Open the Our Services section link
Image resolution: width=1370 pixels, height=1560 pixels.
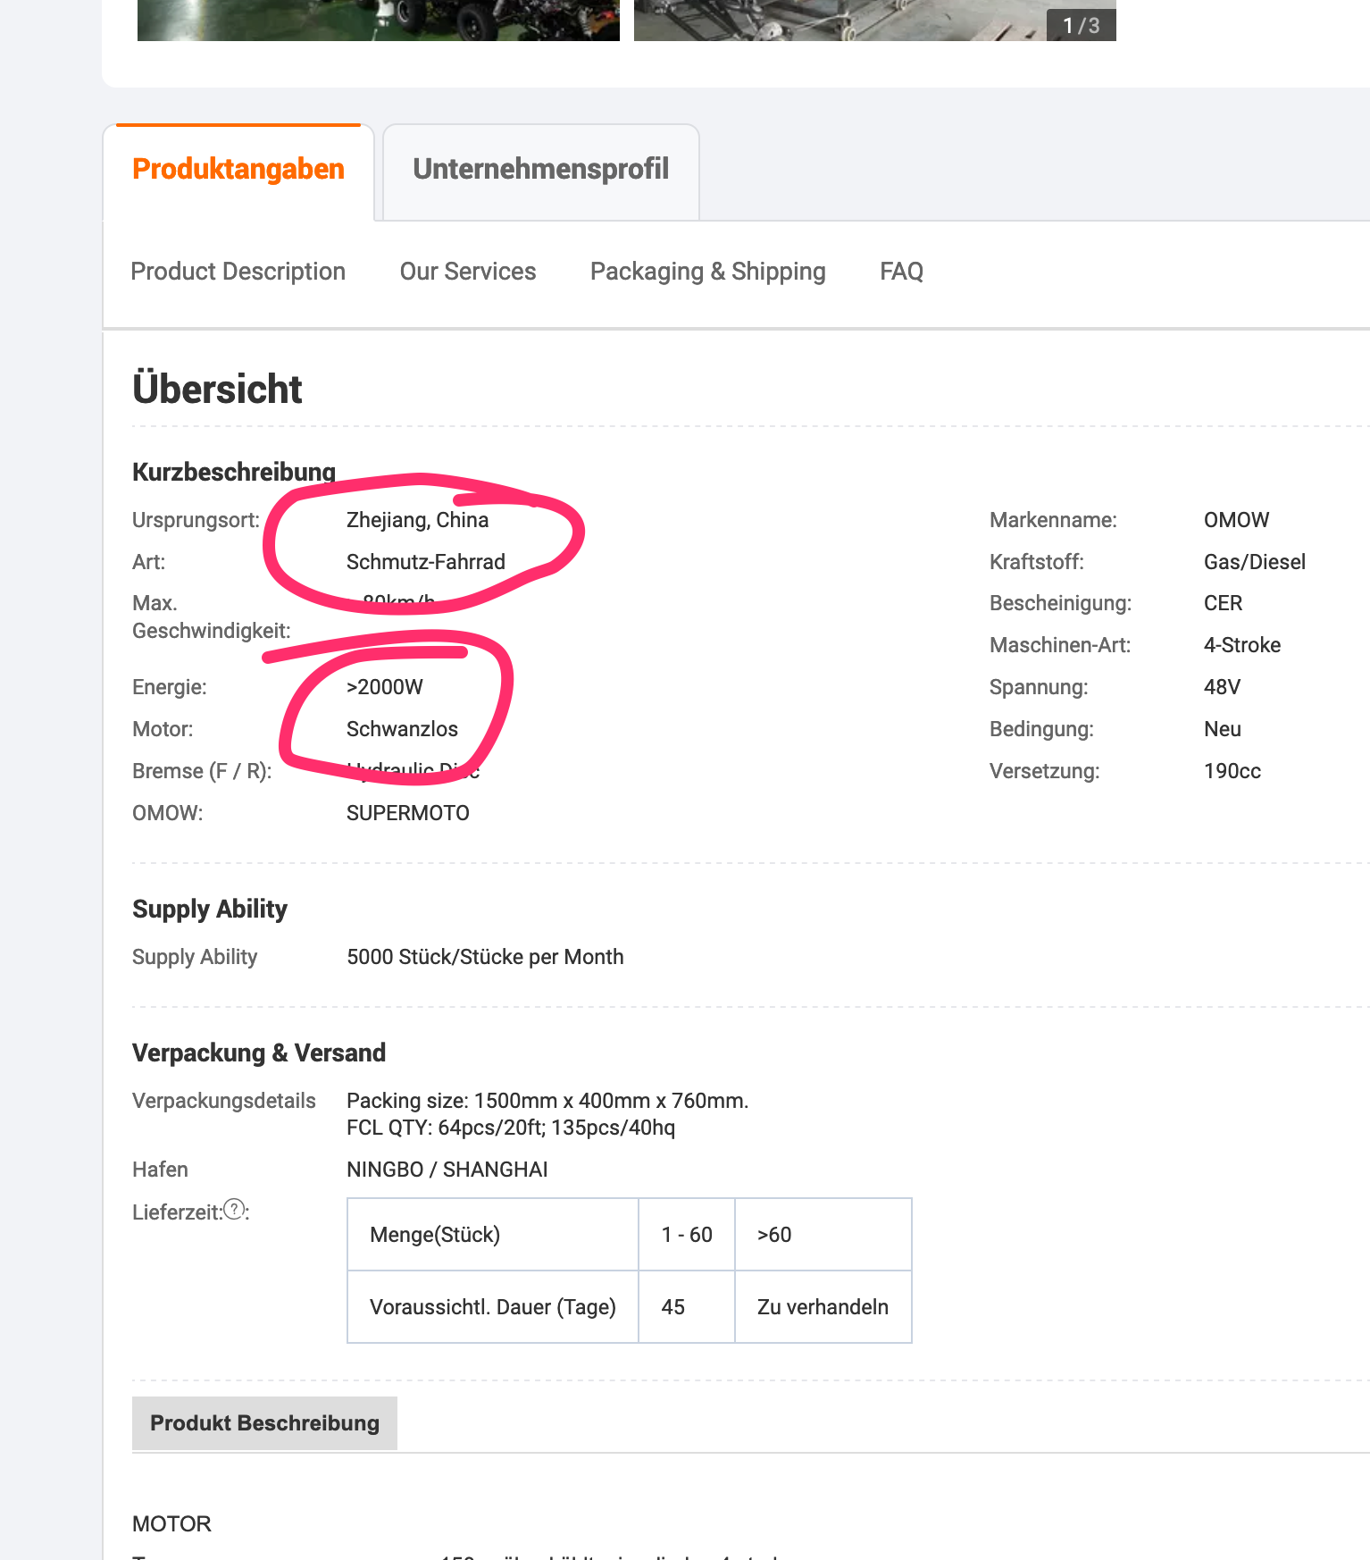467,272
